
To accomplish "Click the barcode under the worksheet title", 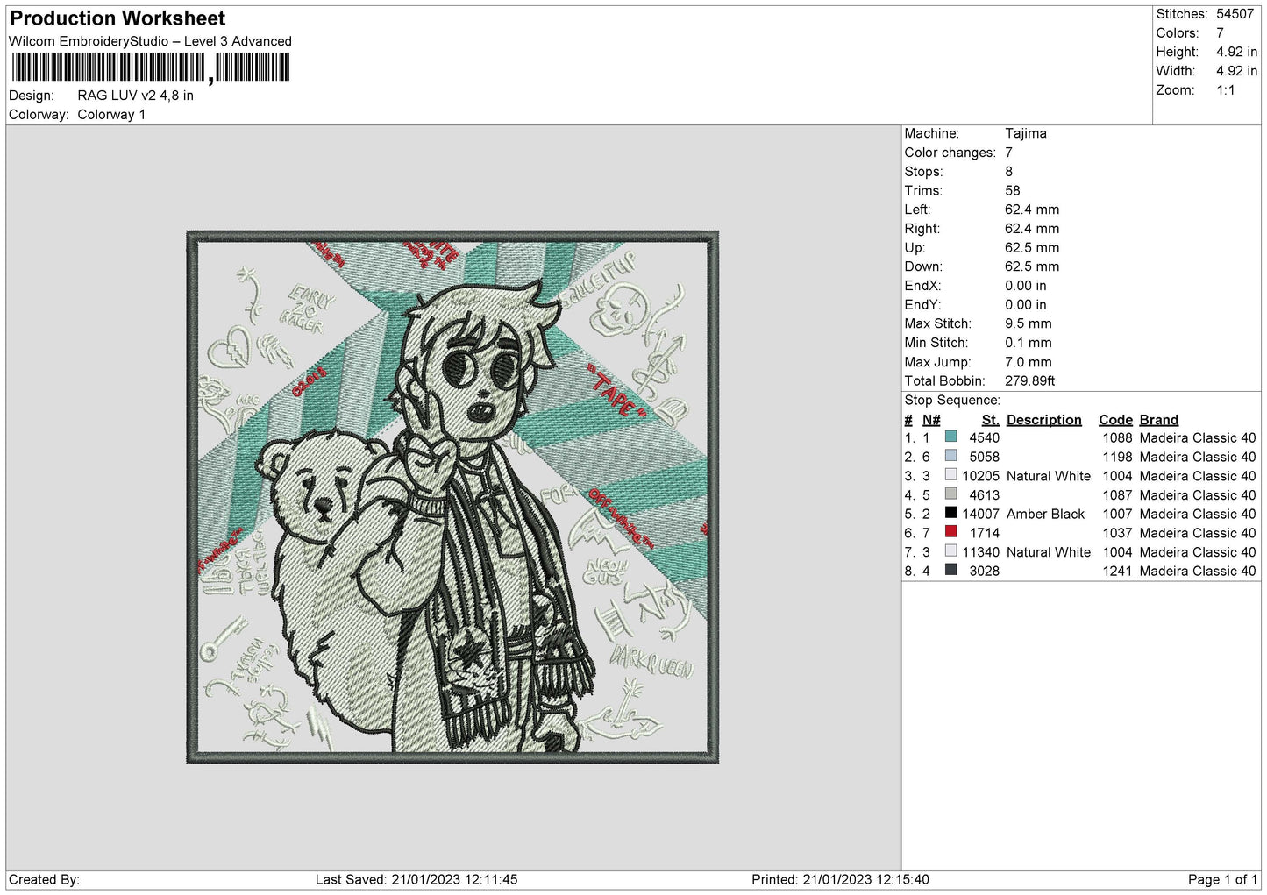I will click(150, 67).
